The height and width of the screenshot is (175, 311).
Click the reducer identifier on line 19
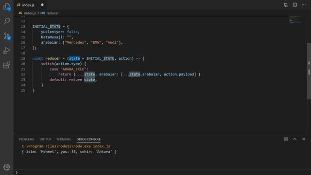point(53,58)
